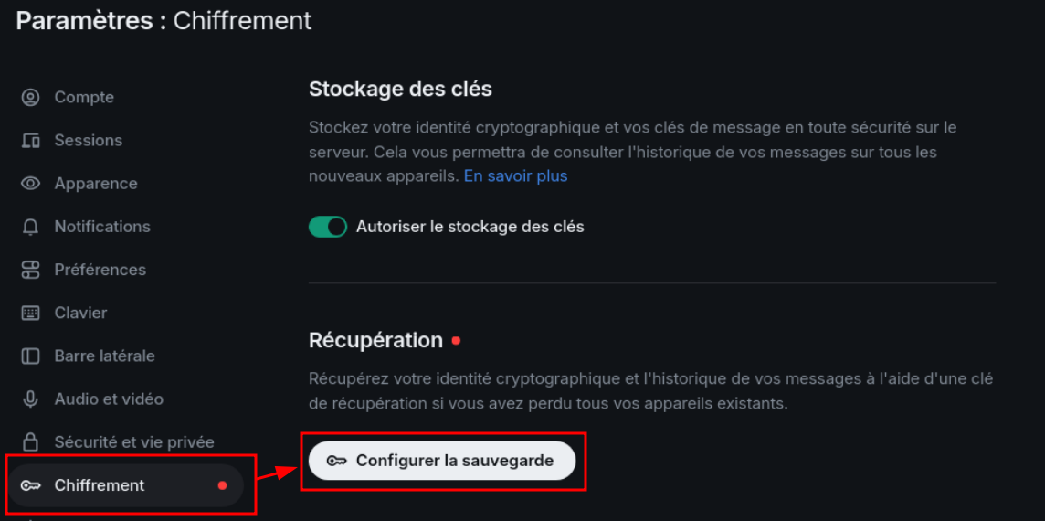Click the Apparence eye icon
1045x521 pixels.
(x=30, y=184)
